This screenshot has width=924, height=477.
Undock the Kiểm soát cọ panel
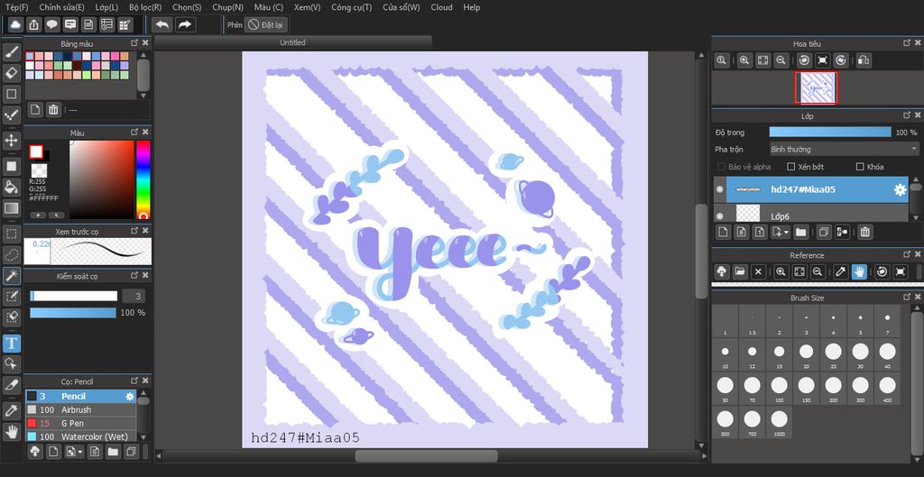(134, 275)
